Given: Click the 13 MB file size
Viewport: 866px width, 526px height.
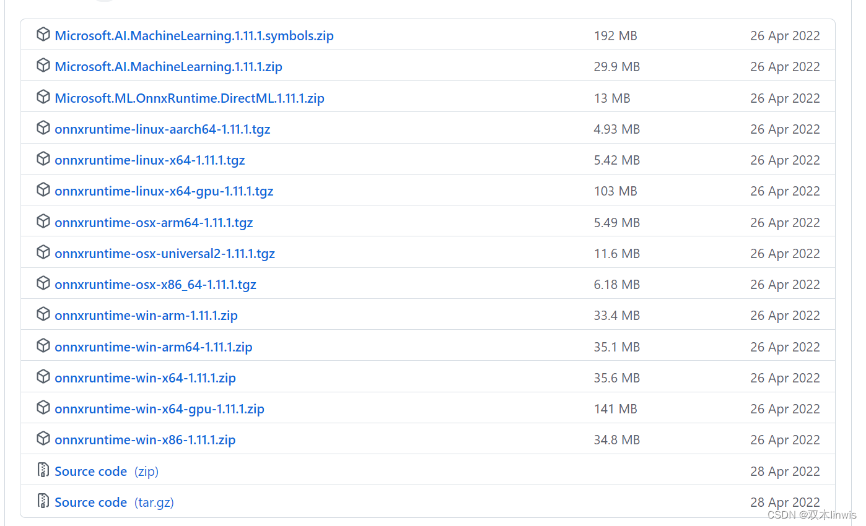Looking at the screenshot, I should coord(612,98).
